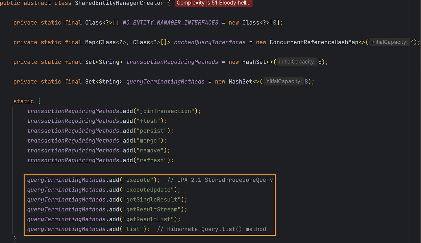Click the transactionRequiringMethods field declaration name

[172, 62]
